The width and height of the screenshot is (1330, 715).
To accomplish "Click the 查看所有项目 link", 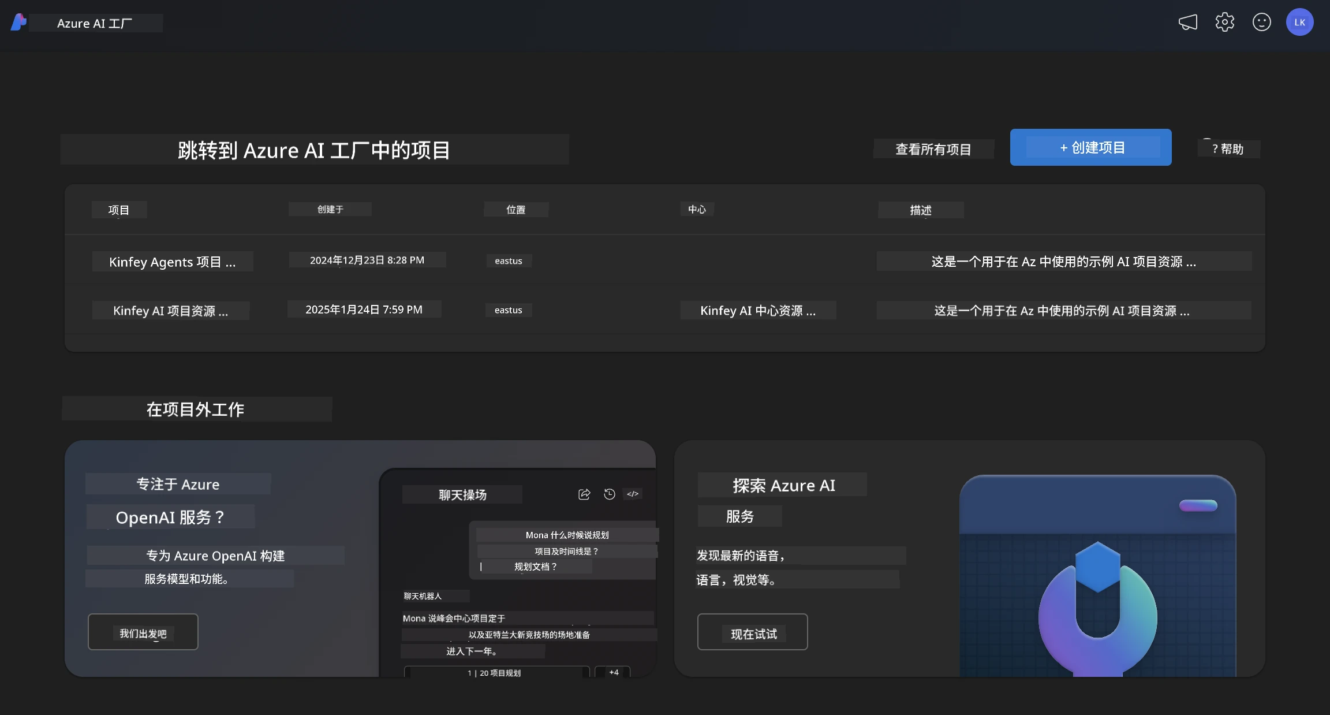I will coord(933,149).
